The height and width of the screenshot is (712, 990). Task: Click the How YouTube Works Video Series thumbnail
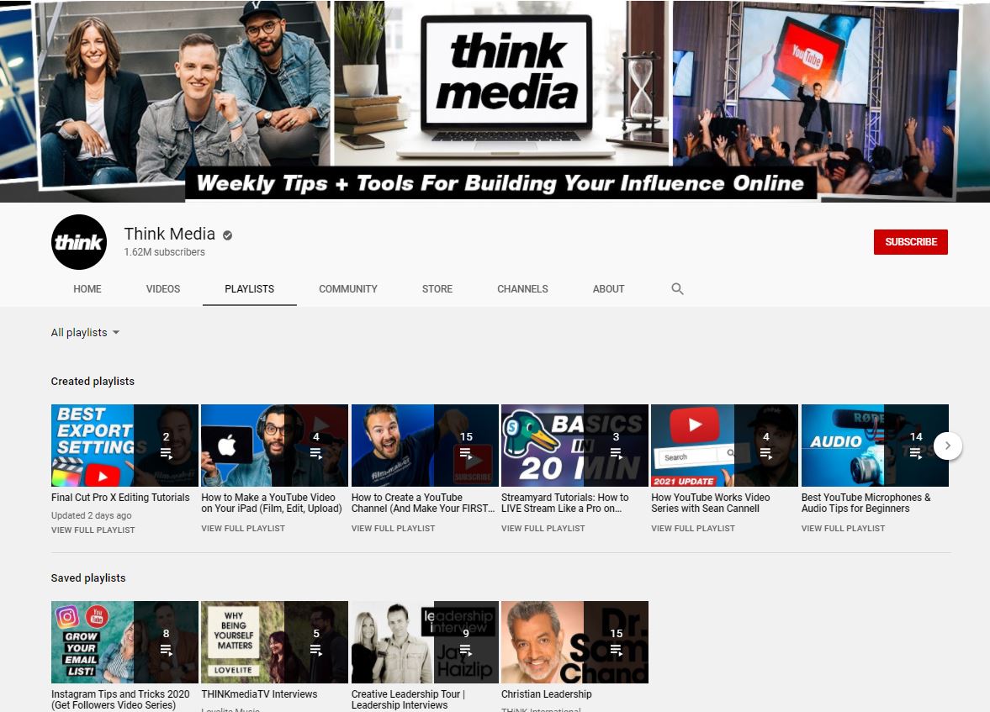pos(723,445)
